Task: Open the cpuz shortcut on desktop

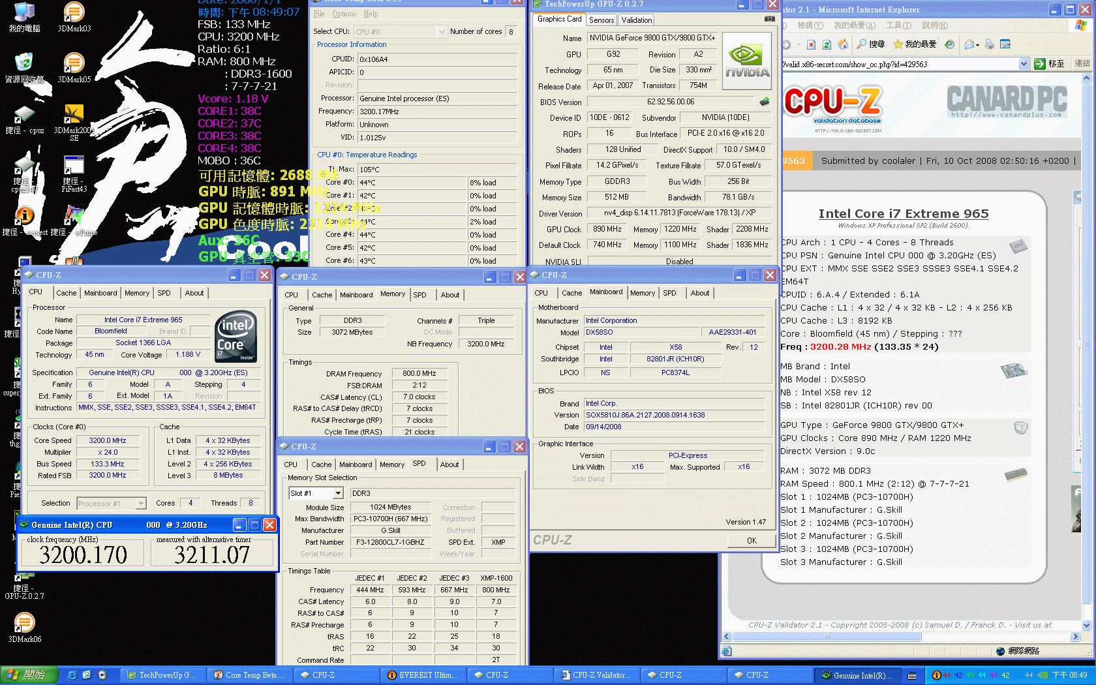Action: tap(24, 120)
